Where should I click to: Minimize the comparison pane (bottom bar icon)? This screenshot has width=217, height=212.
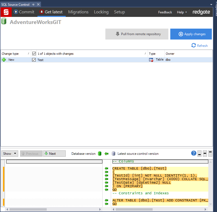tap(199, 154)
